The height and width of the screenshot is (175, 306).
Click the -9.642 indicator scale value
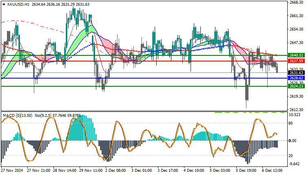point(294,164)
